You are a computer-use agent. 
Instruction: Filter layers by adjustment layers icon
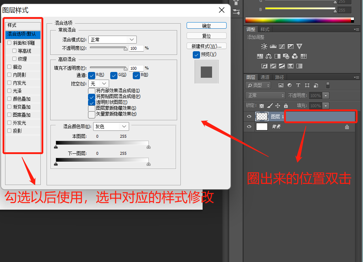pos(290,85)
